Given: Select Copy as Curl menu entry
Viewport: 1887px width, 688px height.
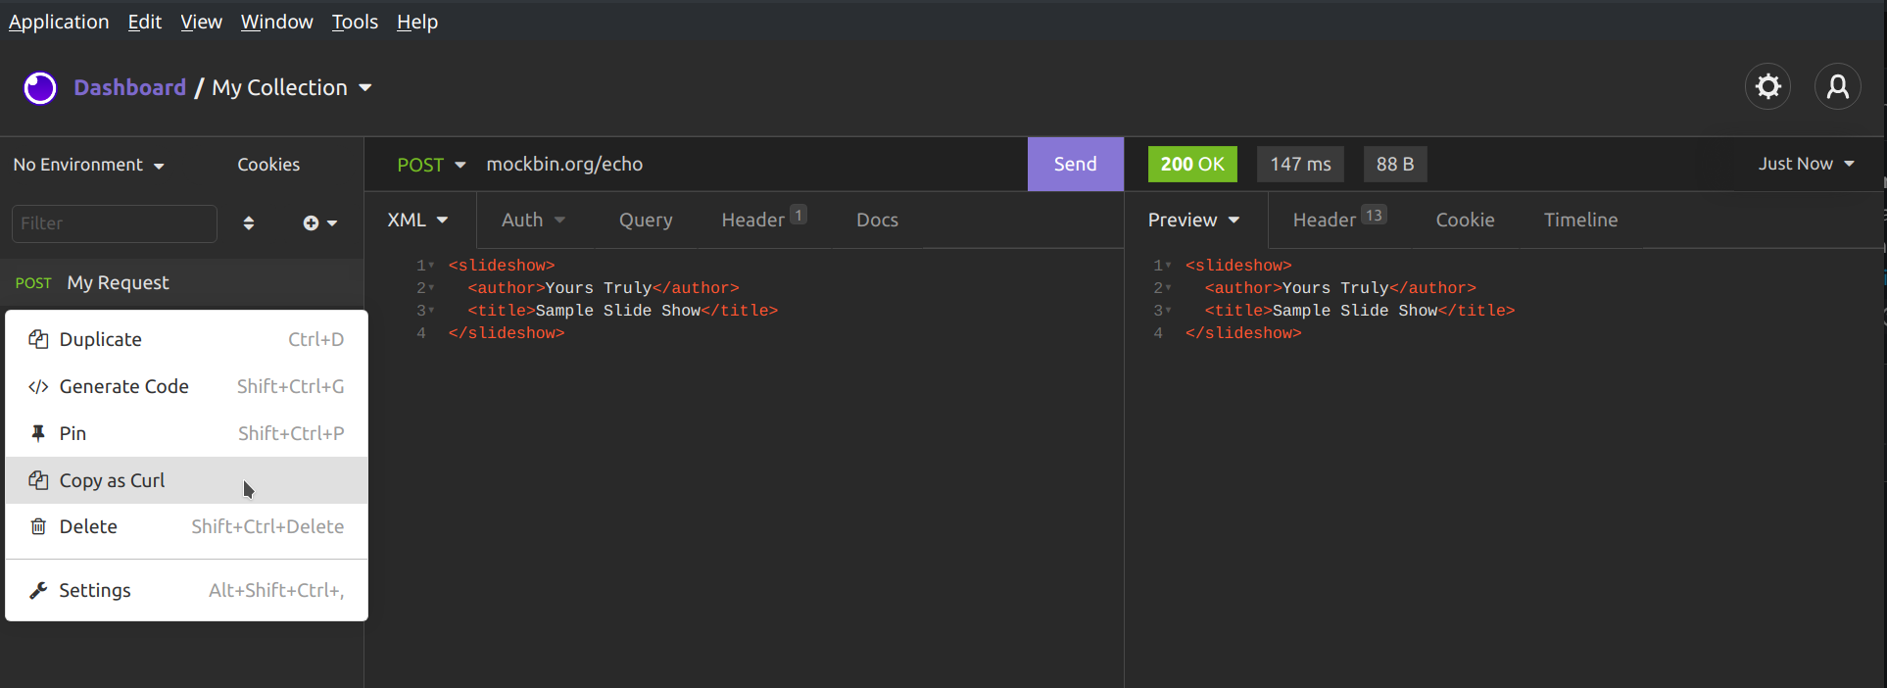Looking at the screenshot, I should (186, 480).
